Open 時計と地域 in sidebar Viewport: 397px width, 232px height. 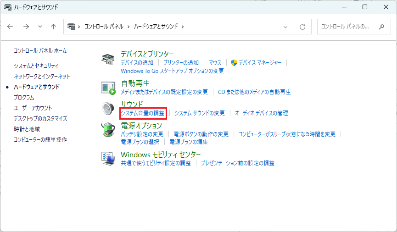tap(27, 129)
